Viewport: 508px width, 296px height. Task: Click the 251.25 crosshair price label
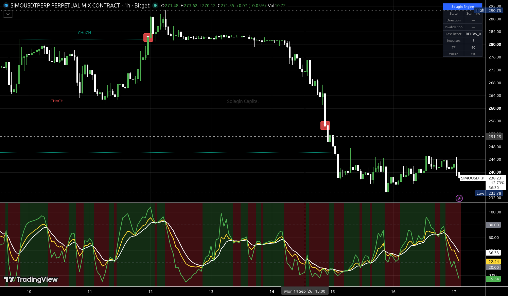coord(494,137)
